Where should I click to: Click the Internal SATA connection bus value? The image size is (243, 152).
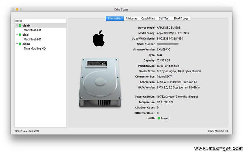tap(165, 77)
